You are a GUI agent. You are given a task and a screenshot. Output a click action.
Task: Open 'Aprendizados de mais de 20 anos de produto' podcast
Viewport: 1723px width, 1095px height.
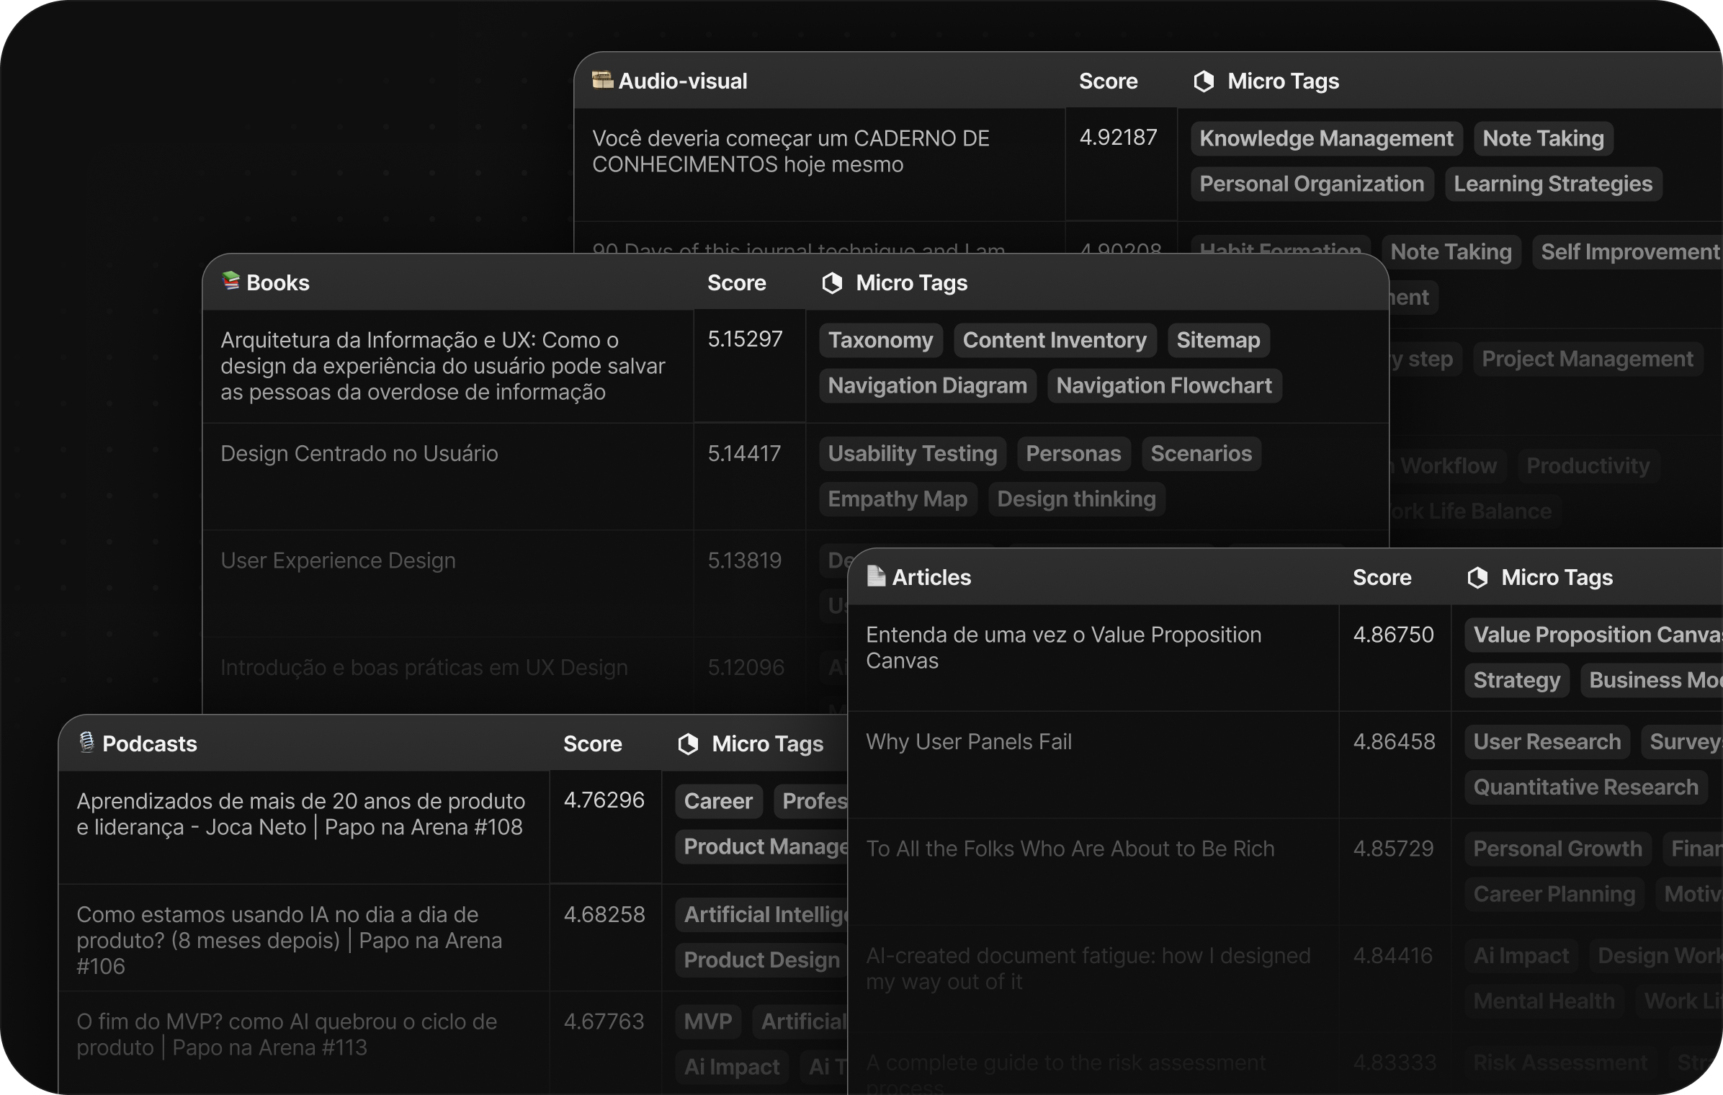point(300,814)
